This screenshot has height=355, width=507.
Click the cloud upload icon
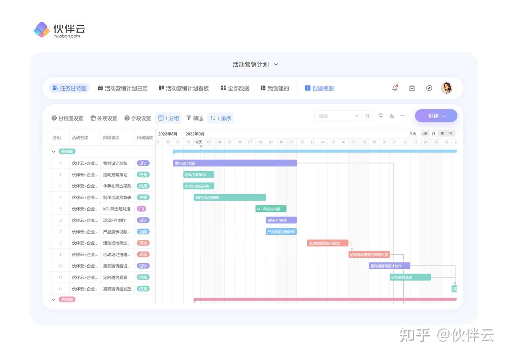pos(381,116)
